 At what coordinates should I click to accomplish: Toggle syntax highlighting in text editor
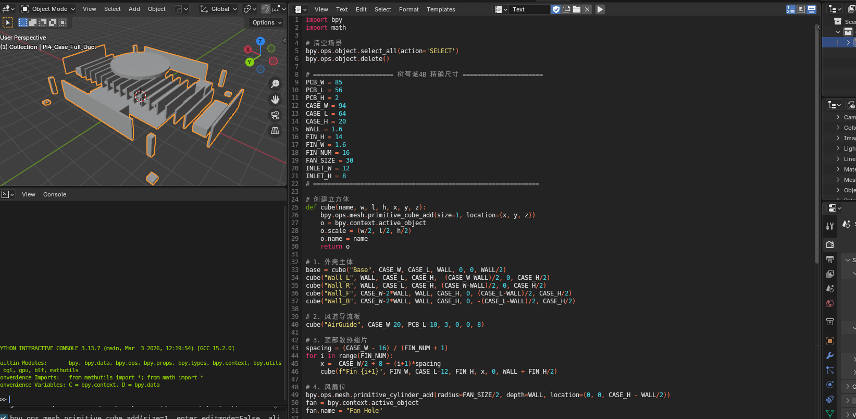coord(812,9)
